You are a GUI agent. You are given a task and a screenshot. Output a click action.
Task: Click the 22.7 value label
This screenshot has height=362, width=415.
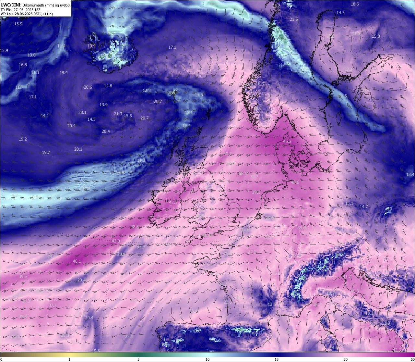[x=141, y=248]
